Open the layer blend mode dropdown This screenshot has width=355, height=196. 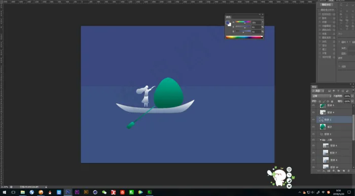point(322,96)
